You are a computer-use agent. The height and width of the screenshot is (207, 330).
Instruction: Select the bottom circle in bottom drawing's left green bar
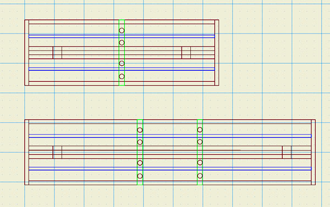pyautogui.click(x=140, y=176)
